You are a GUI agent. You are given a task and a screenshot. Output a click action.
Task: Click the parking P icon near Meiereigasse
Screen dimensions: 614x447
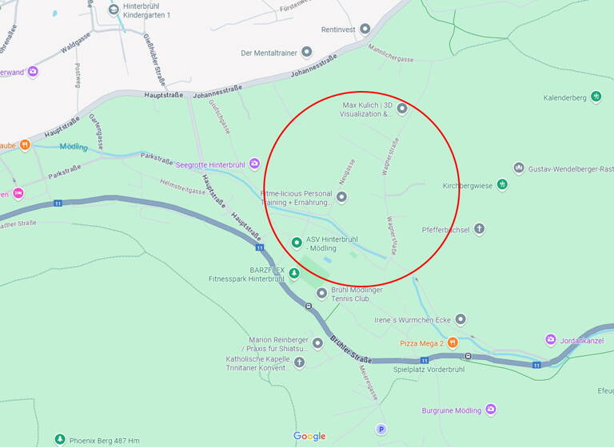pyautogui.click(x=381, y=429)
